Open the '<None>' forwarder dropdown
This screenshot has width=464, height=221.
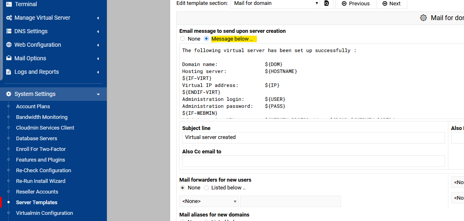point(209,201)
